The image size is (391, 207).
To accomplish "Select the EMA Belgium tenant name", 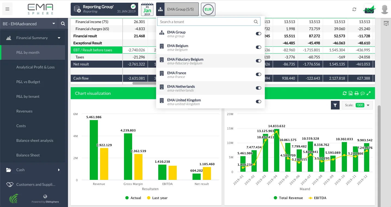I will [x=178, y=46].
